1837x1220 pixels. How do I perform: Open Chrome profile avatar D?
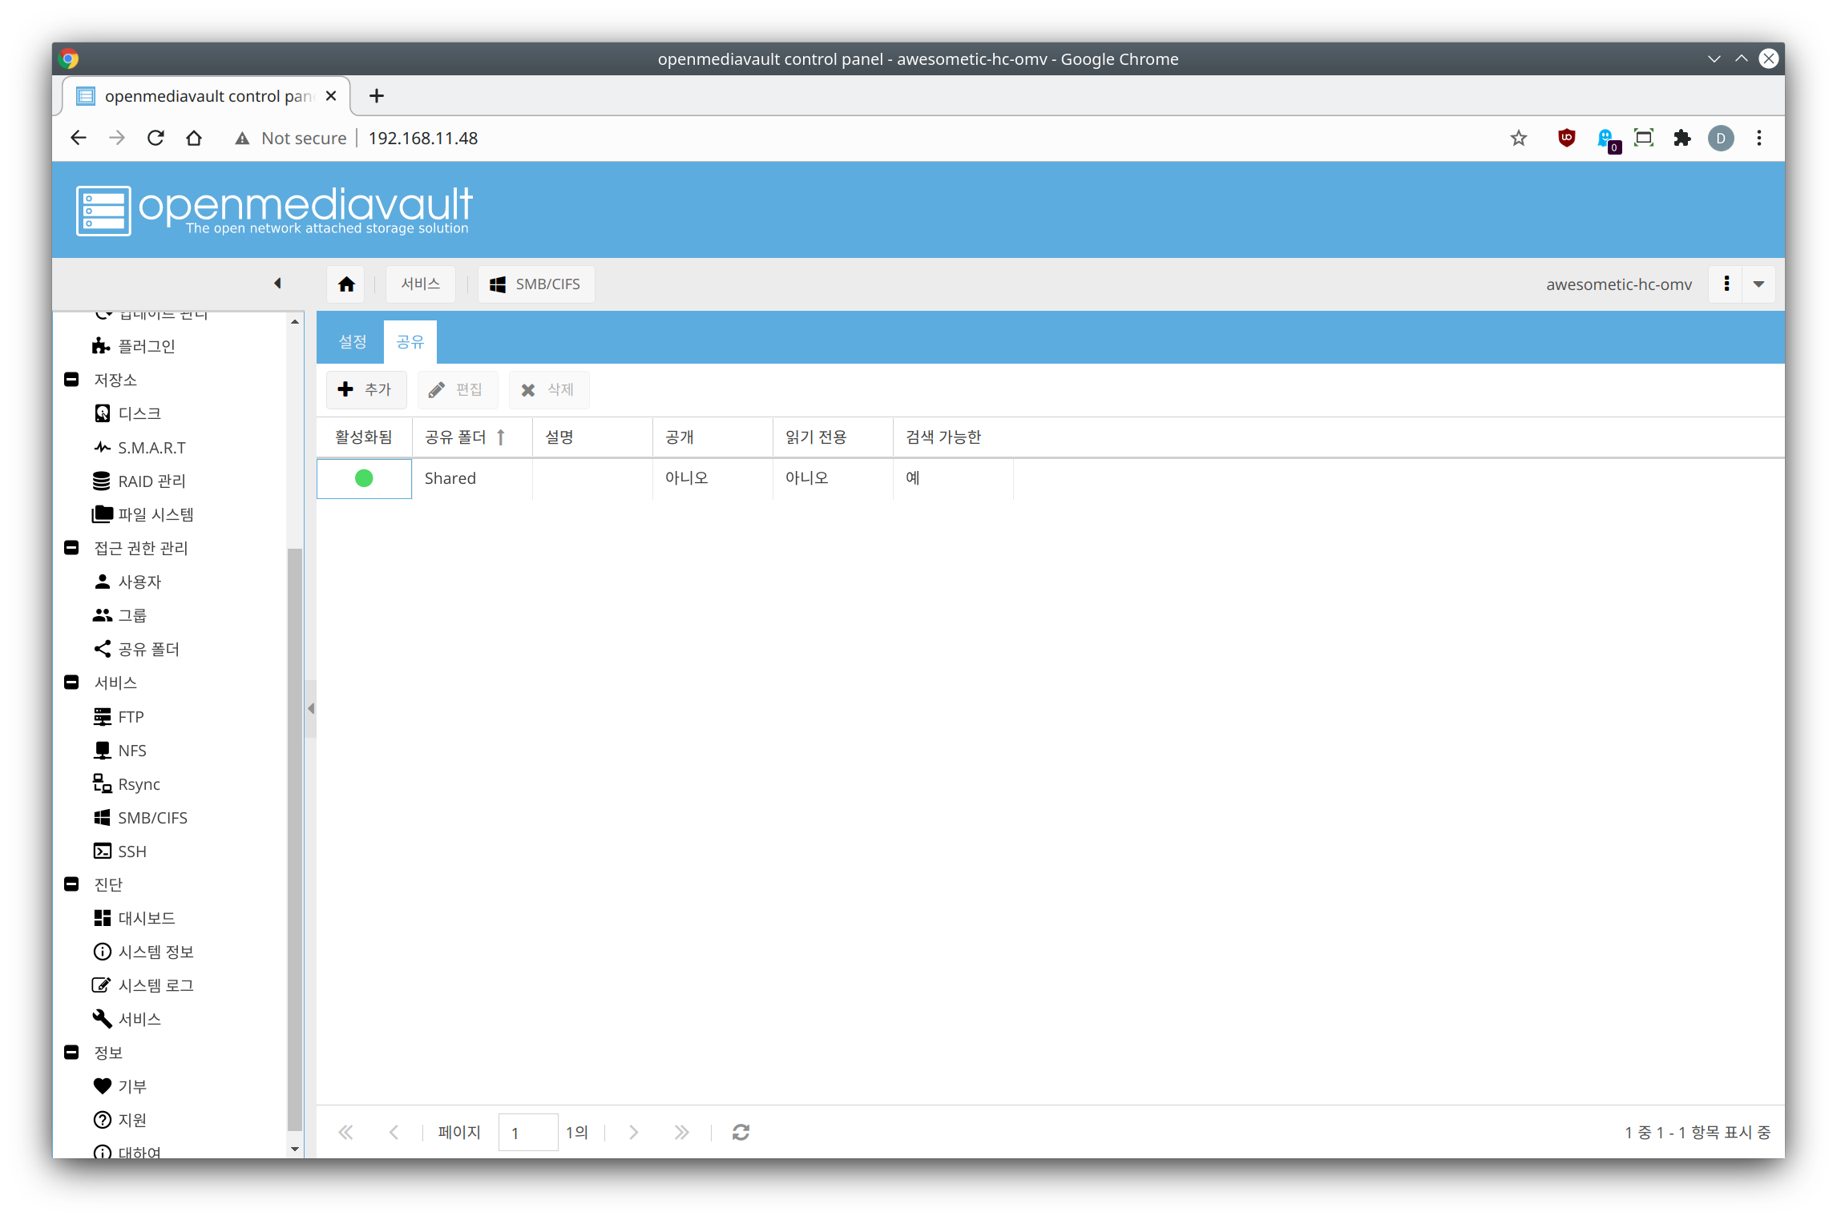coord(1720,138)
